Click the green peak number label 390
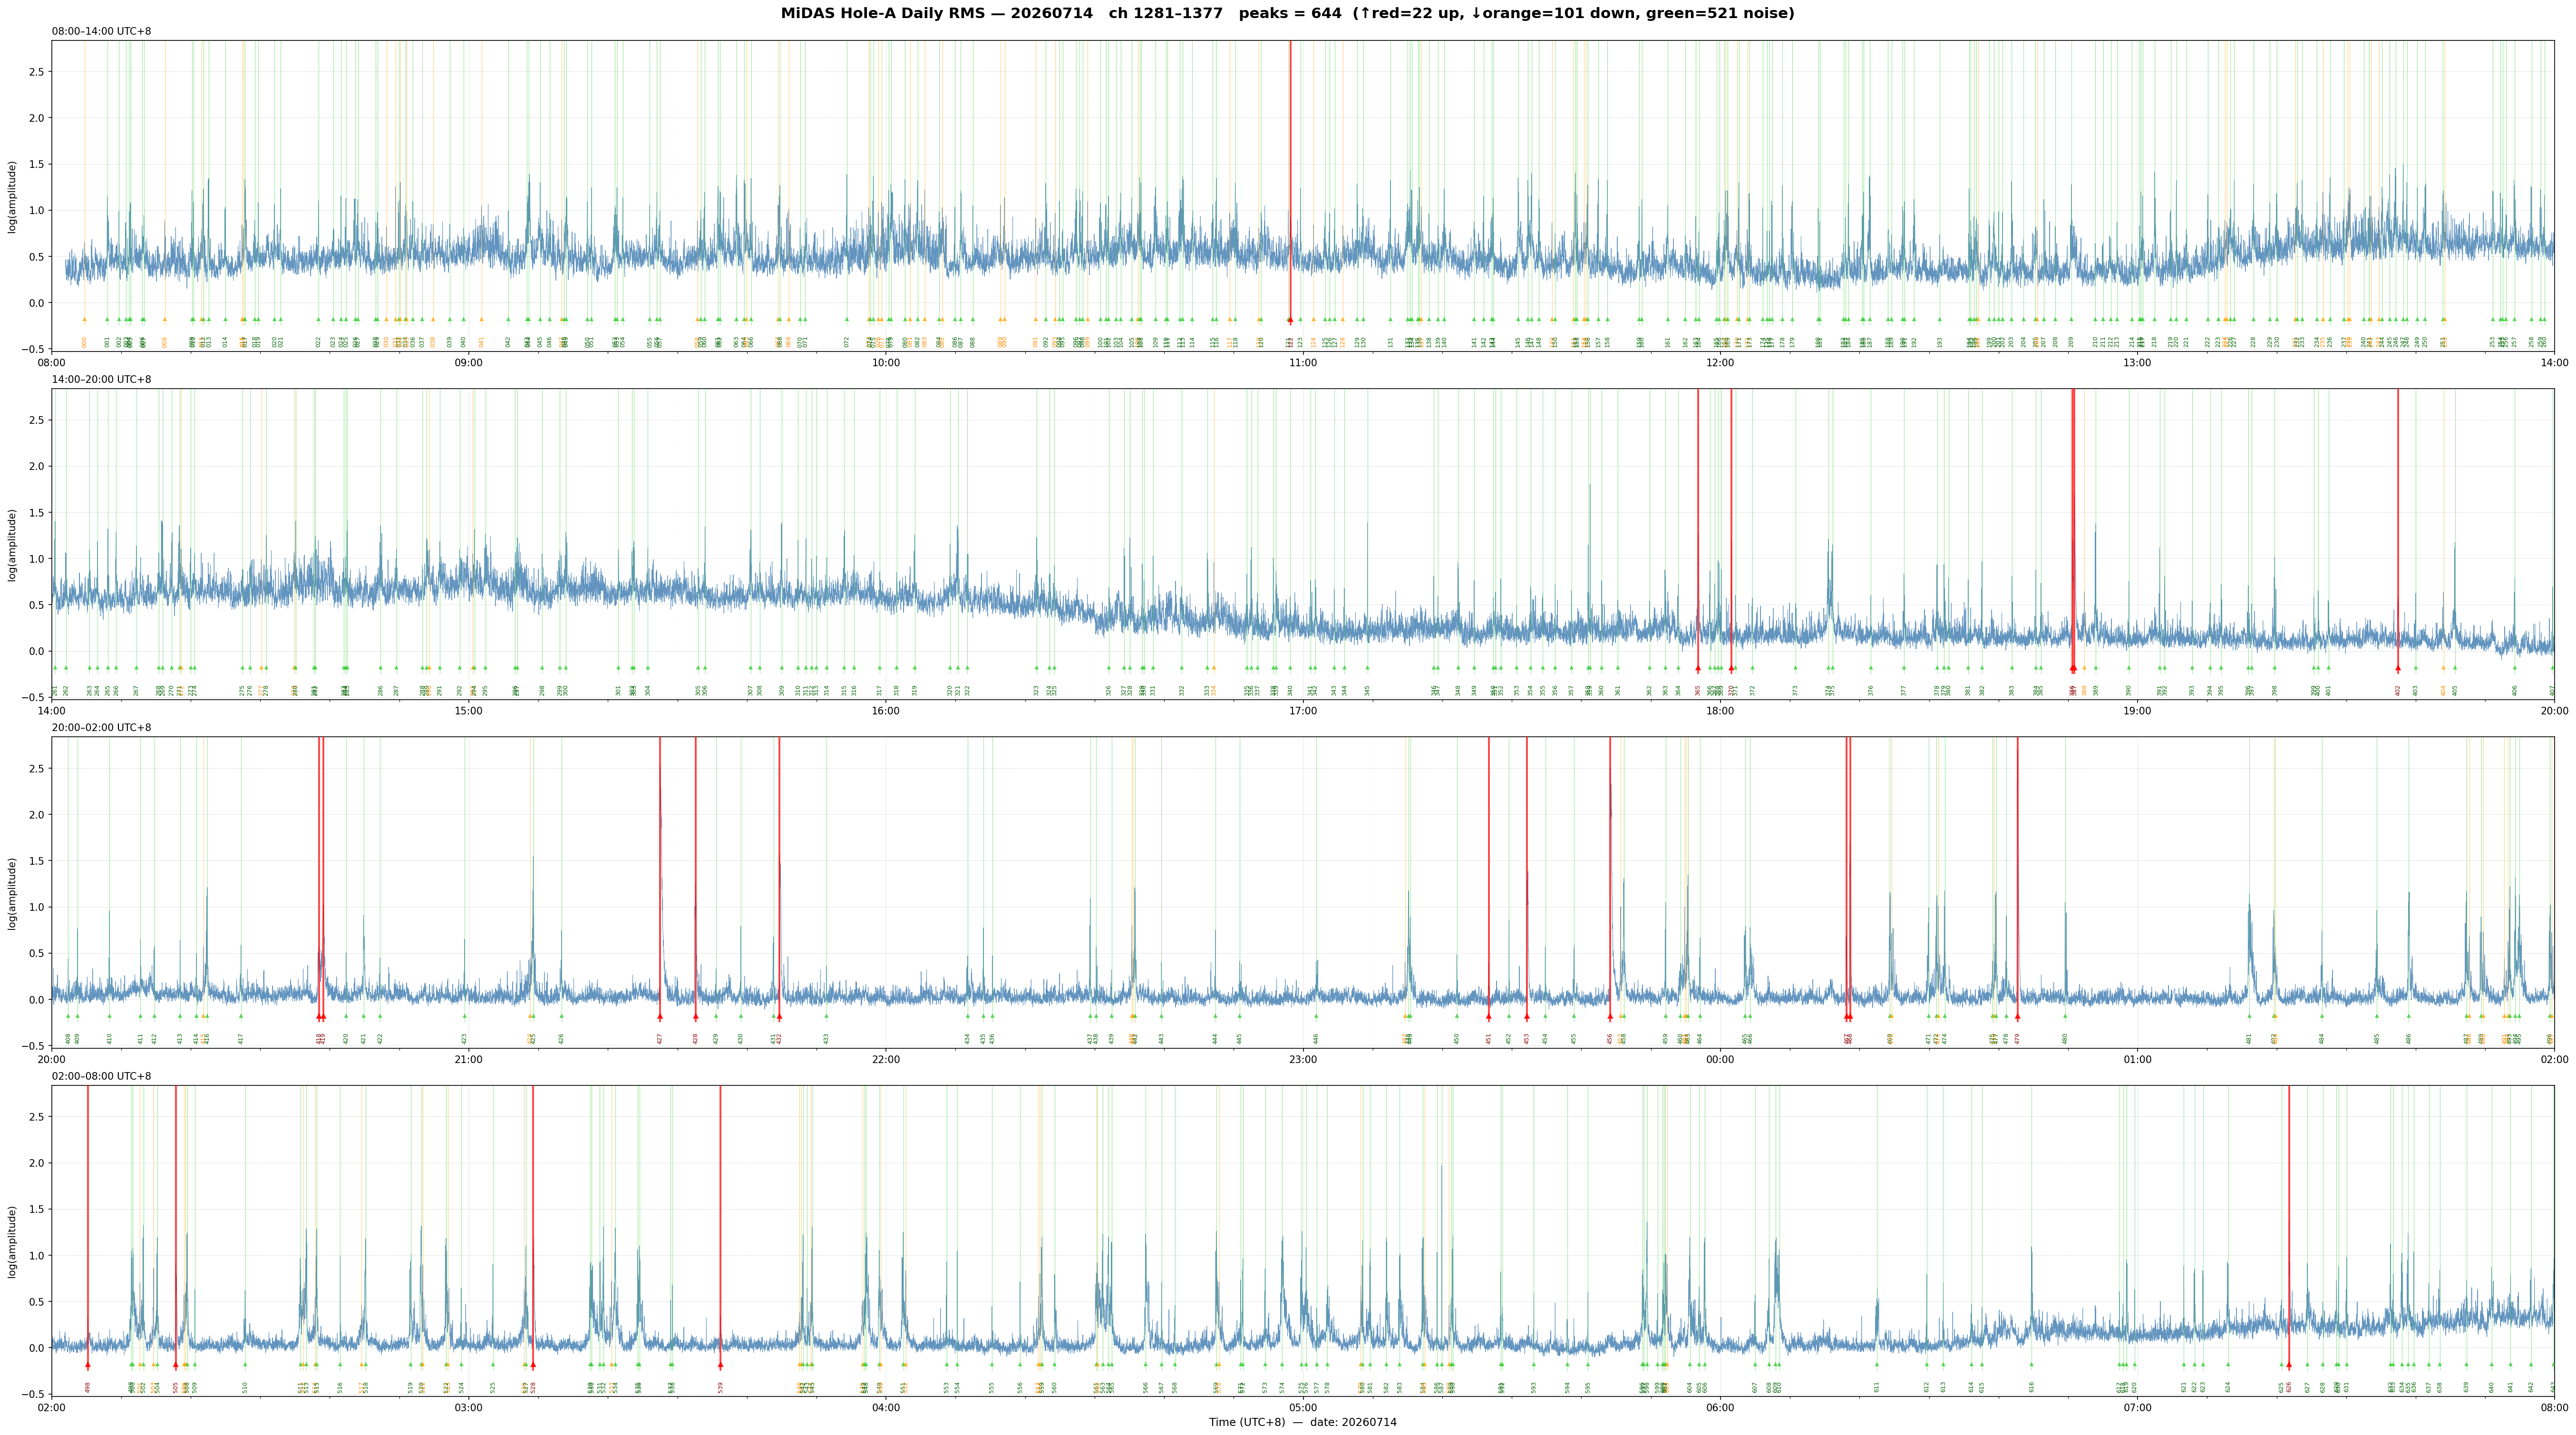This screenshot has height=1435, width=2576. [x=2129, y=690]
